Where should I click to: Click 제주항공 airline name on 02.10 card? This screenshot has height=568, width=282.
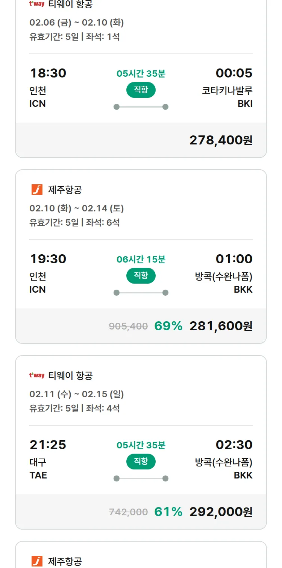(x=65, y=190)
